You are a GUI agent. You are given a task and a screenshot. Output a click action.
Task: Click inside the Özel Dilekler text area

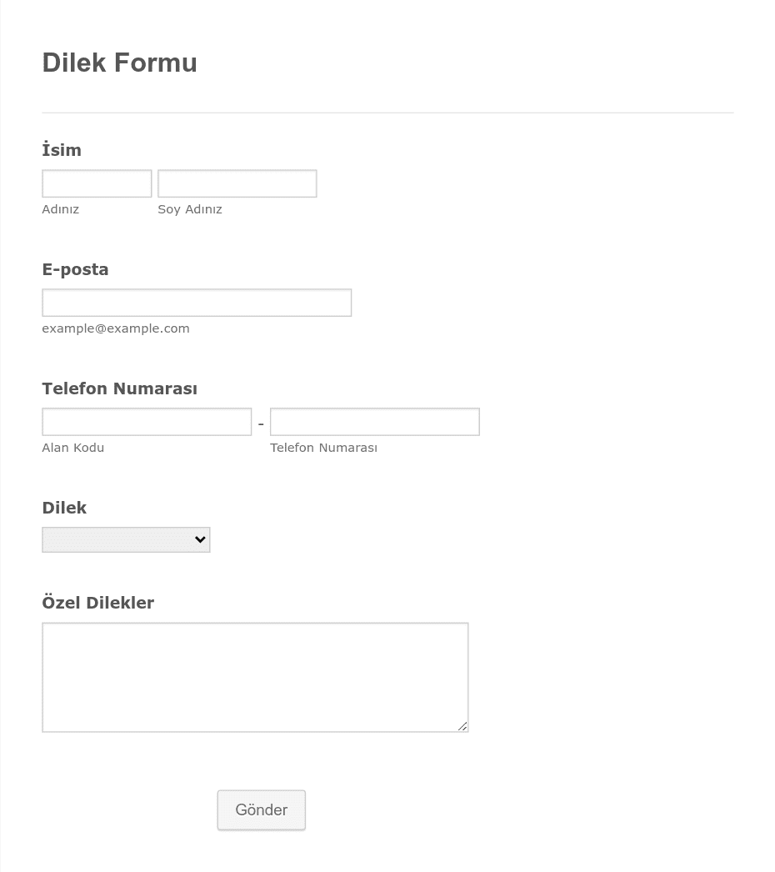click(255, 678)
